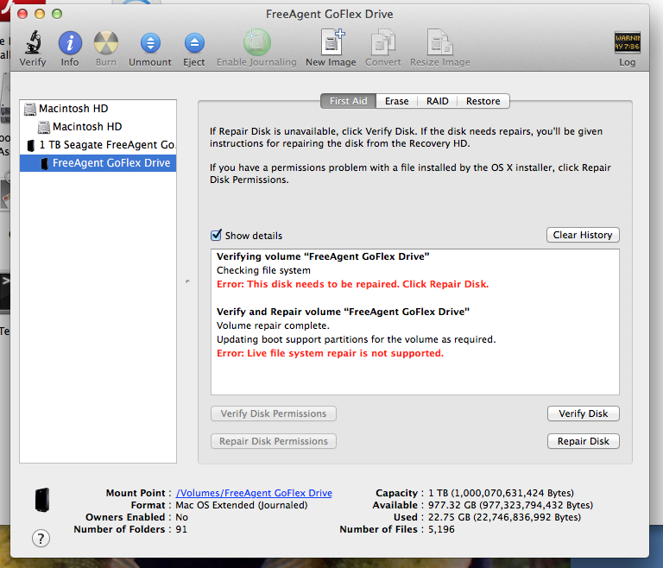Click 'Updating boot support partitions' log line
This screenshot has width=663, height=568.
[356, 339]
